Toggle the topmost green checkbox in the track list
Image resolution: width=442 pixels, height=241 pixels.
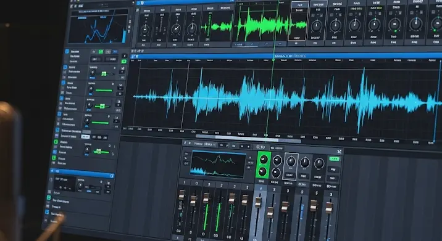point(56,142)
